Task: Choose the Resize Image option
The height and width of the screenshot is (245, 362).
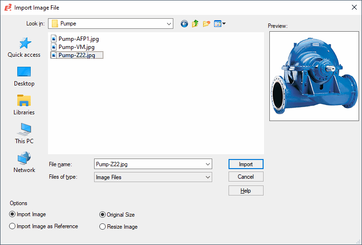Action: pos(102,227)
